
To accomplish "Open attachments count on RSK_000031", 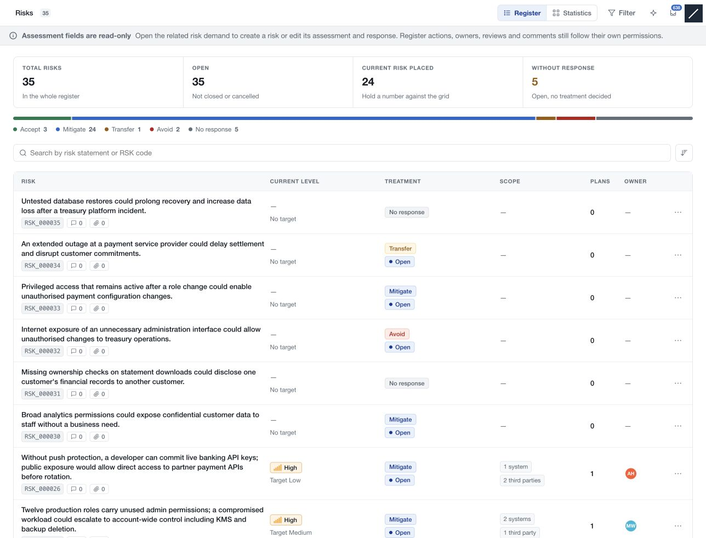I will click(99, 394).
